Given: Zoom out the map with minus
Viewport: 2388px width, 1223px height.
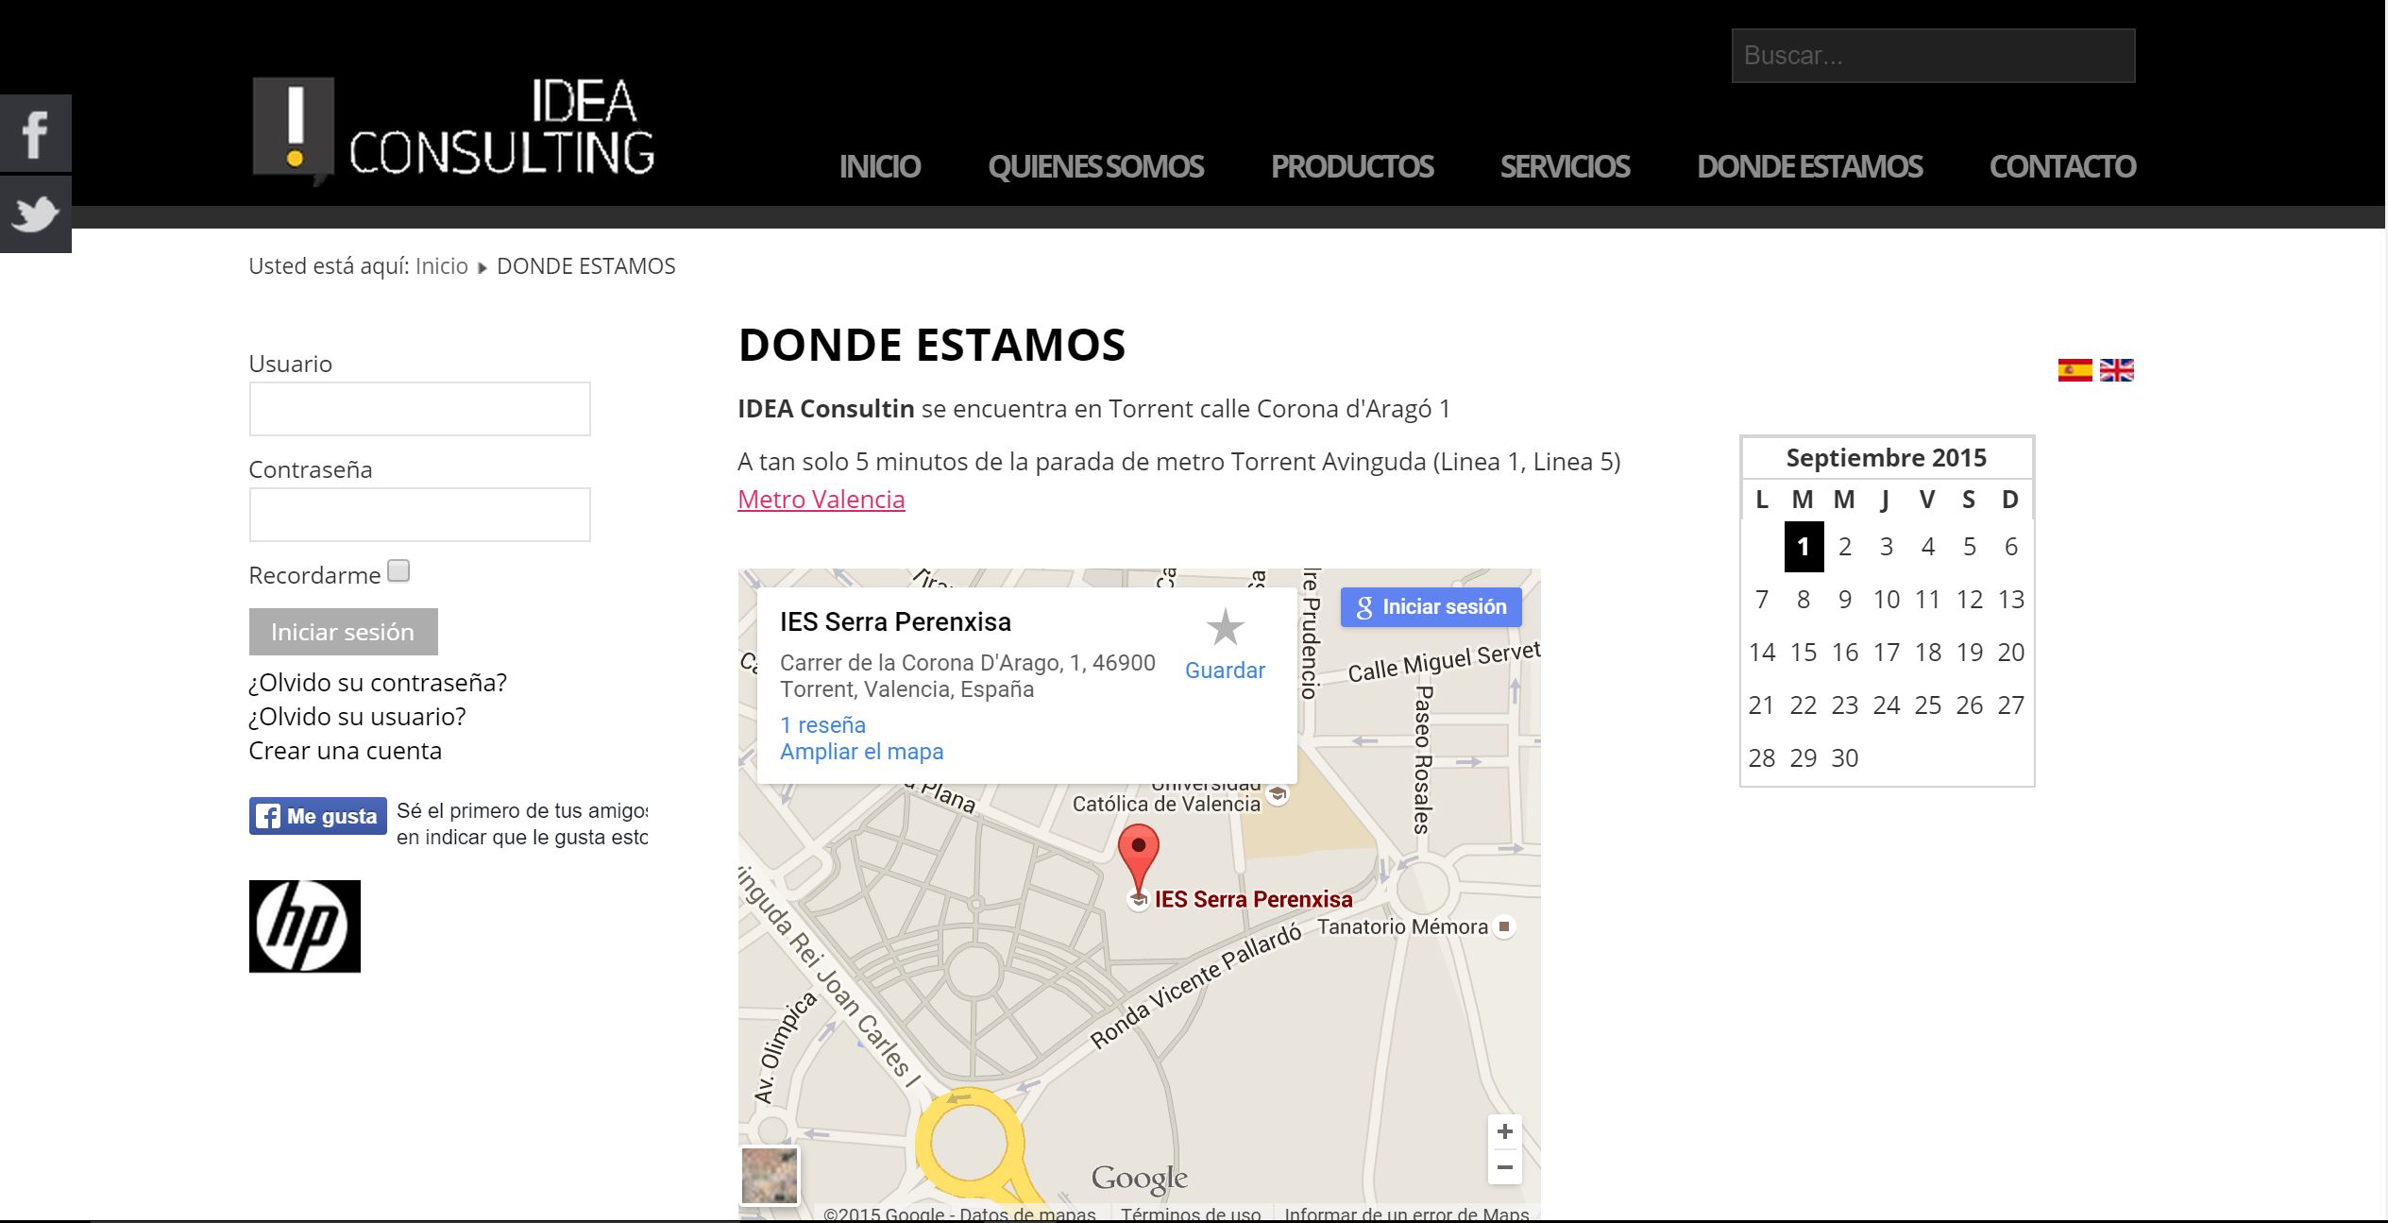Looking at the screenshot, I should (1504, 1167).
